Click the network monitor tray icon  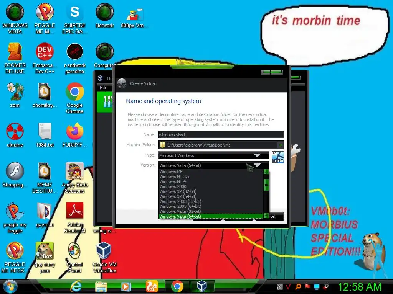317,286
